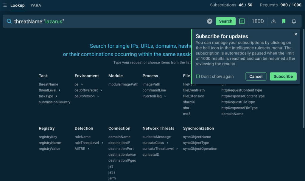The height and width of the screenshot is (181, 305).
Task: Click the magnifying glass search icon
Action: coord(9,21)
